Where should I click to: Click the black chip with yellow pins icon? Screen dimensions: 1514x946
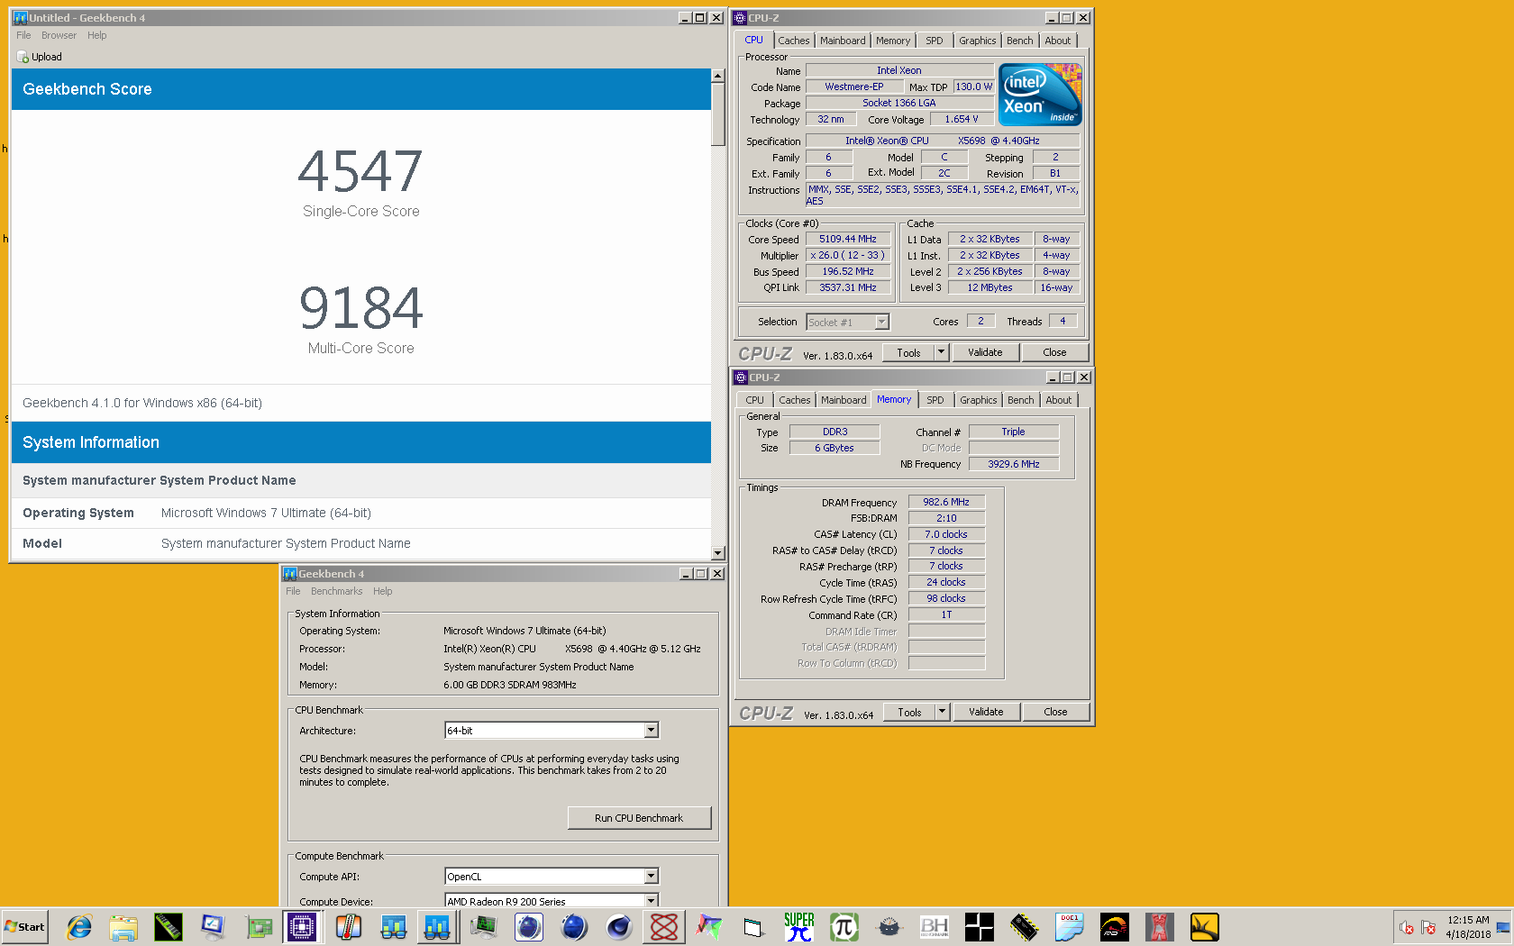tap(1025, 927)
